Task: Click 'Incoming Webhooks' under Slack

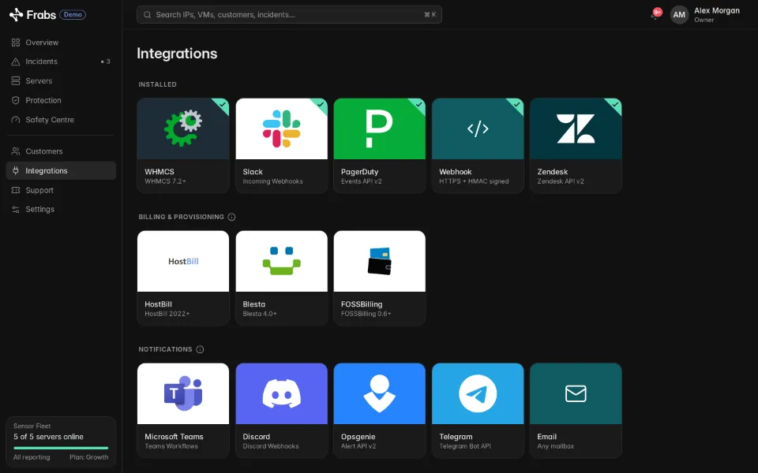Action: click(x=272, y=181)
